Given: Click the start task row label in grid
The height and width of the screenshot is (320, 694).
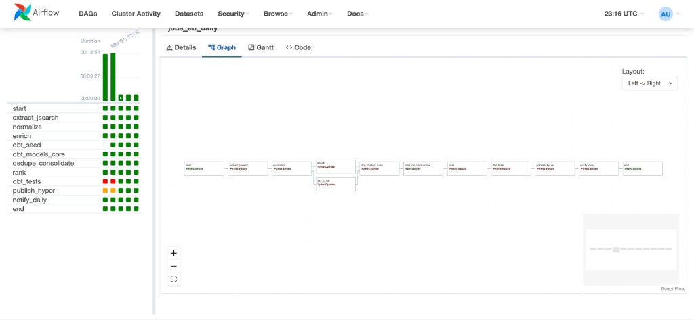Looking at the screenshot, I should [20, 108].
